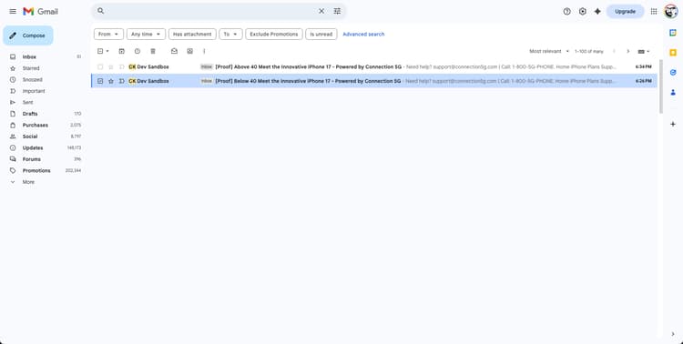Toggle the Exclude Promotions filter chip
Viewport: 683px width, 344px height.
click(274, 34)
